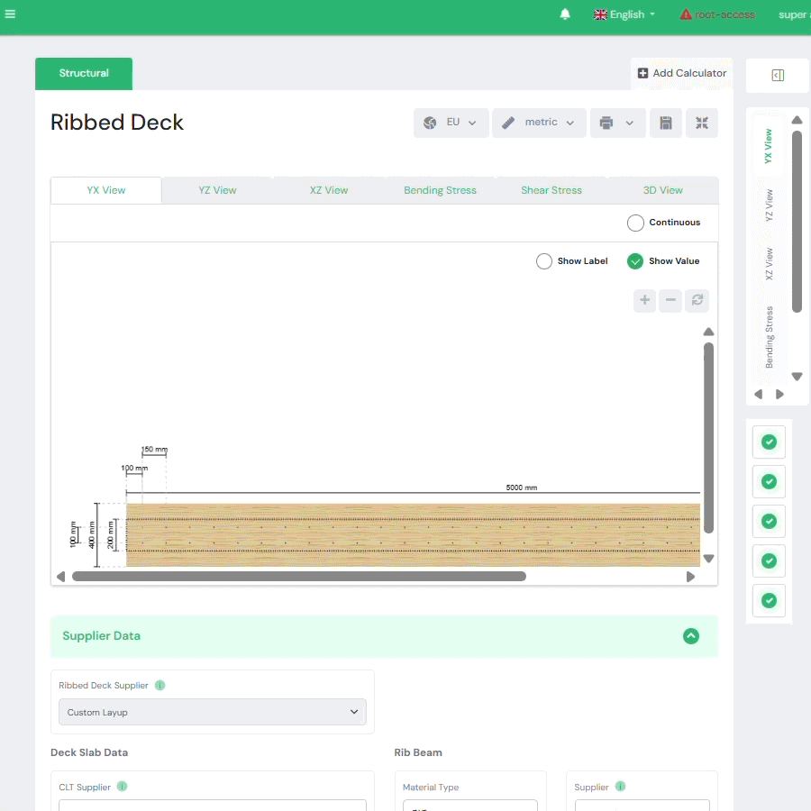Image resolution: width=811 pixels, height=811 pixels.
Task: Enable the Show Label option
Action: point(544,261)
